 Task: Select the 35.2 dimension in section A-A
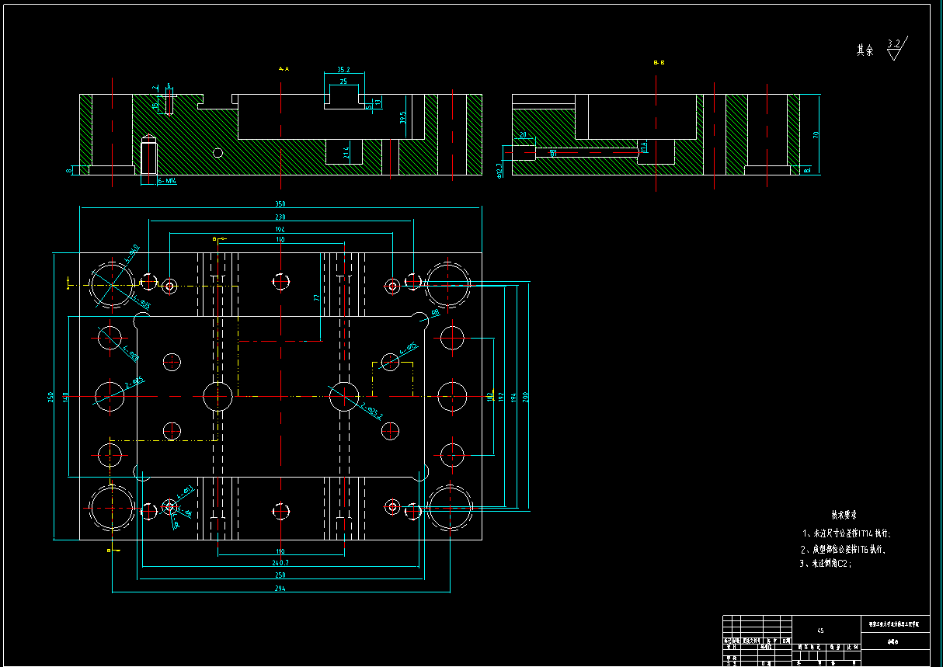[344, 69]
